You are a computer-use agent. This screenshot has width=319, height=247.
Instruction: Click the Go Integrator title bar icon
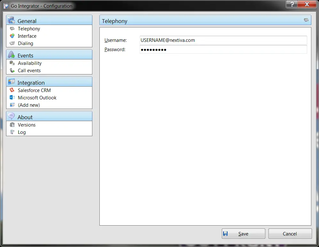(6, 6)
